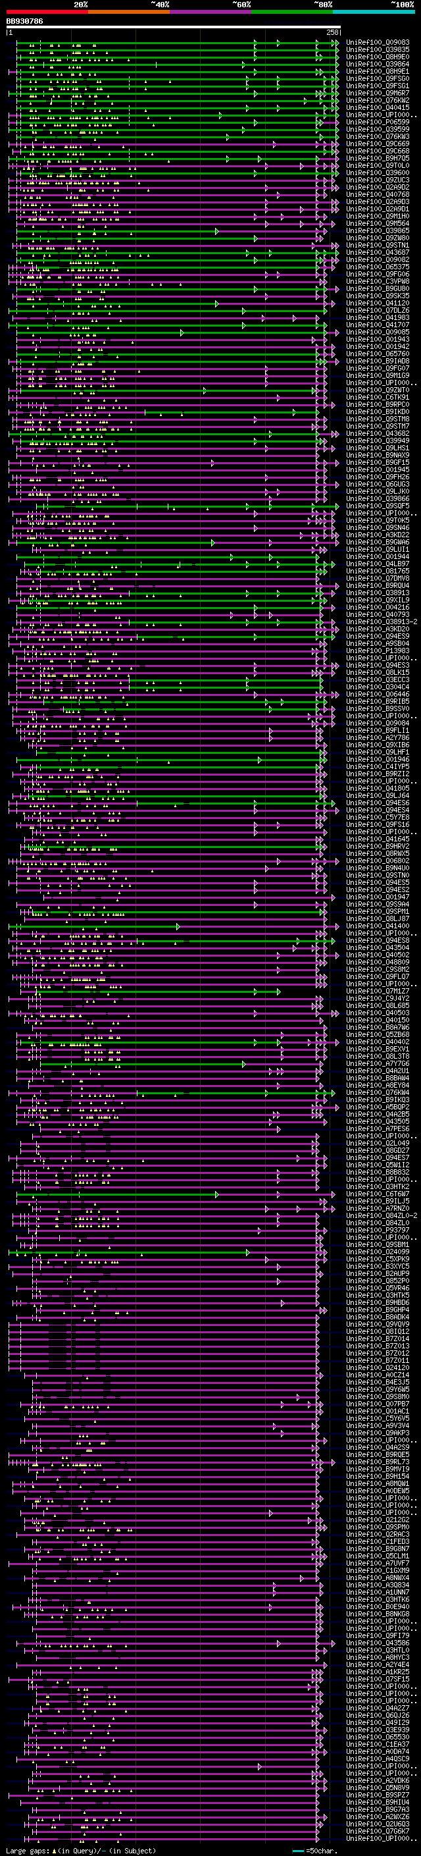The image size is (421, 1856).
Task: Click UniRef100_Q39599 label
Action: (378, 129)
